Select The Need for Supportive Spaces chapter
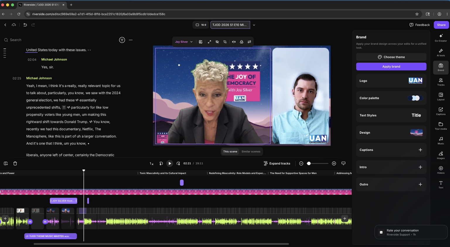The height and width of the screenshot is (247, 450). 293,173
